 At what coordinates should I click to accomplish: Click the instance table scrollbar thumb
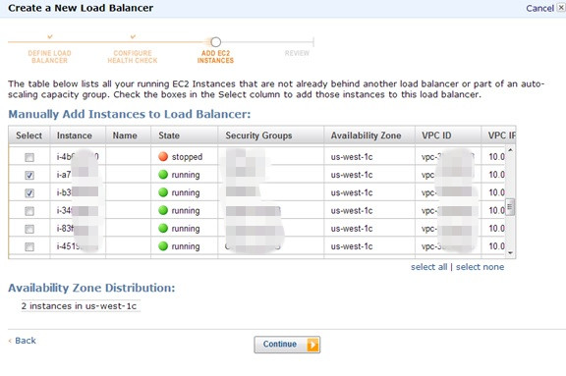510,207
